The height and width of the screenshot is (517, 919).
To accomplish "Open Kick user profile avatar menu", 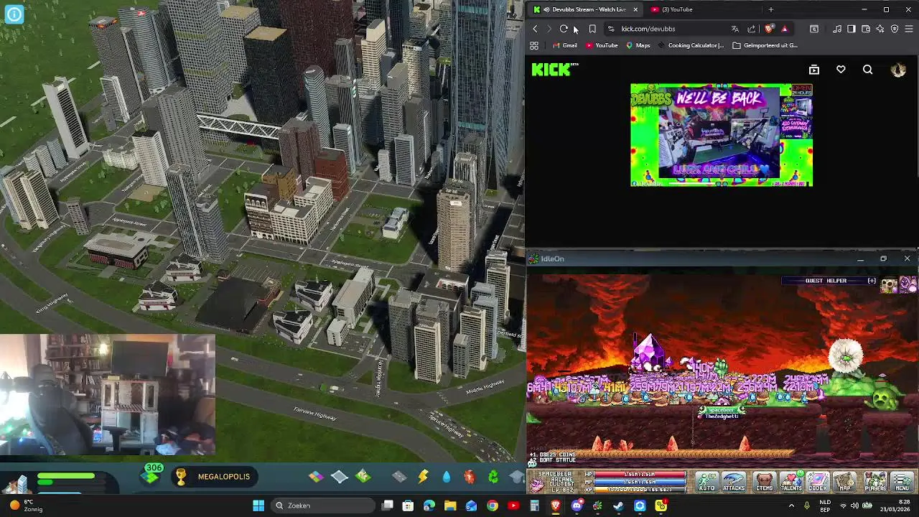I will pos(898,70).
